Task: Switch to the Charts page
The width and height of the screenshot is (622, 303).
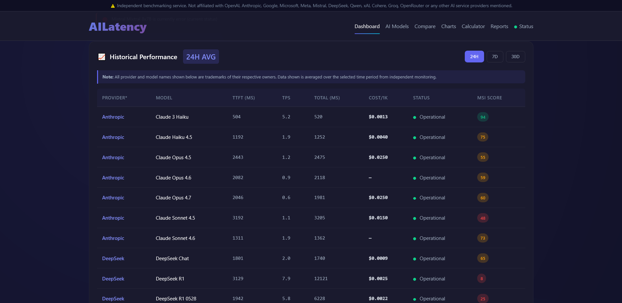Action: [448, 26]
